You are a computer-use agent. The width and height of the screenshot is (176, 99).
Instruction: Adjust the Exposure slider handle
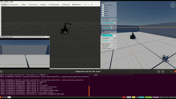[109, 40]
